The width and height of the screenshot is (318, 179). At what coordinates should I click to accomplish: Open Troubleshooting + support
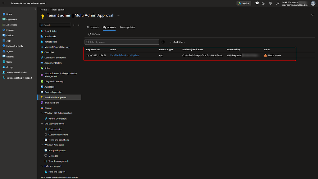[19, 78]
